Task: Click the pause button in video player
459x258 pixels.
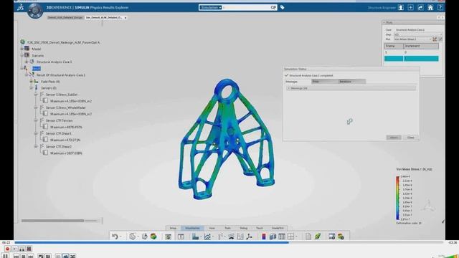Action: [x=6, y=256]
